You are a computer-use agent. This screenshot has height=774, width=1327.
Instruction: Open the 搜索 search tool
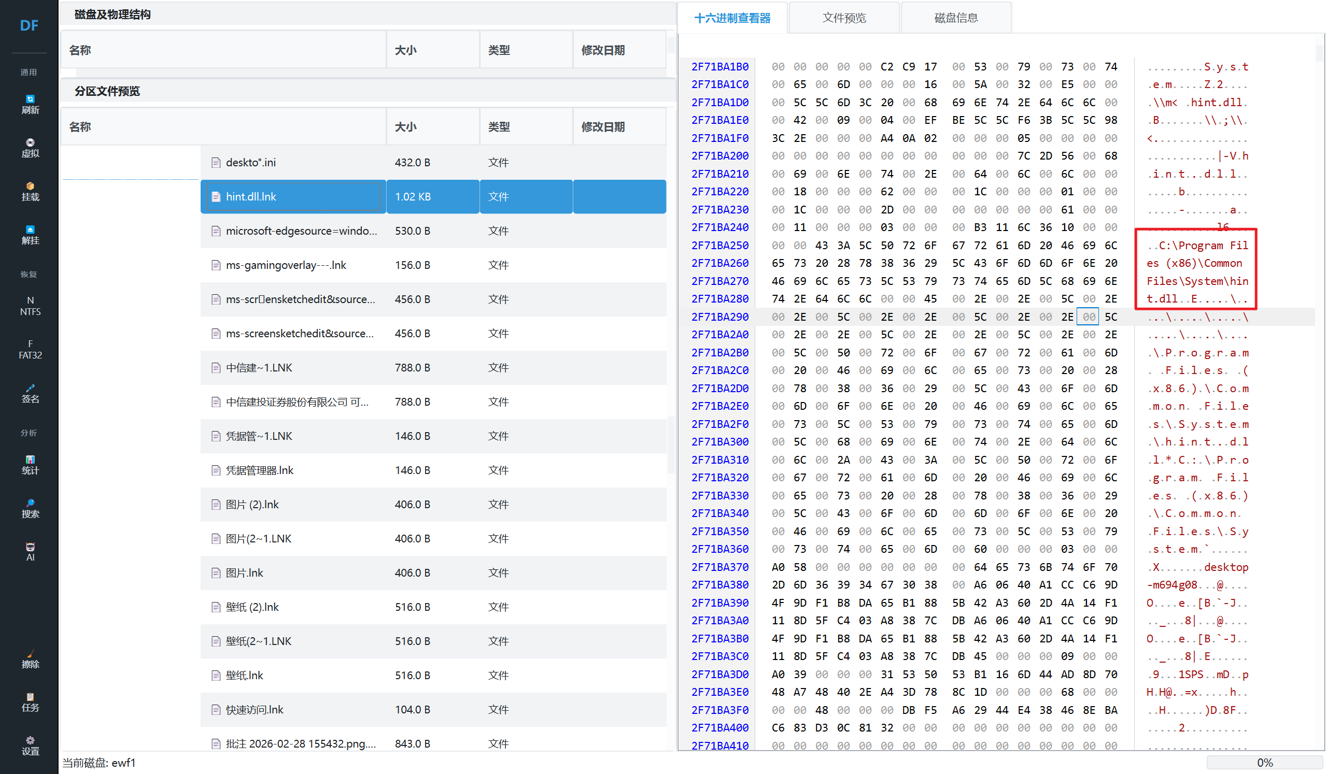30,509
